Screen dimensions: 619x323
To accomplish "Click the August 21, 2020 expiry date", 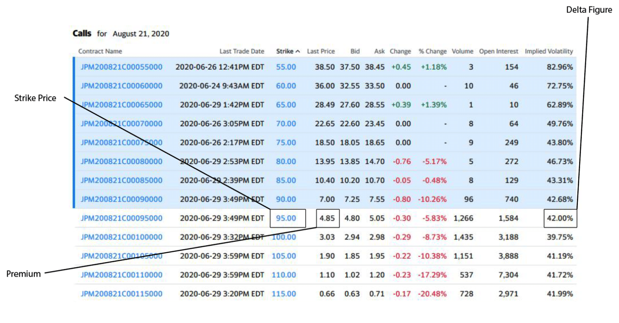I will 141,33.
